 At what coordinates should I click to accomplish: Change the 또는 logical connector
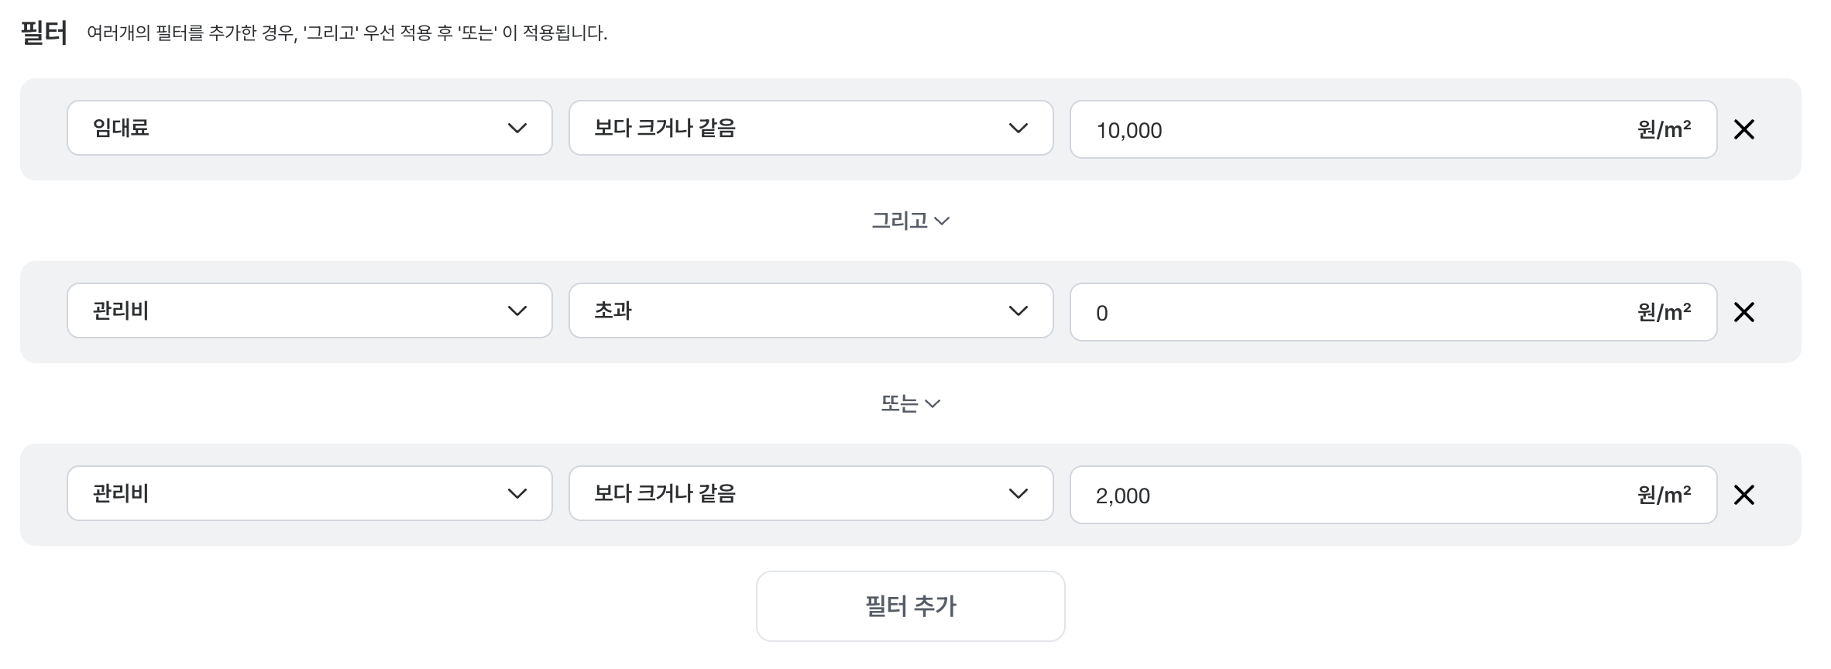pyautogui.click(x=910, y=403)
